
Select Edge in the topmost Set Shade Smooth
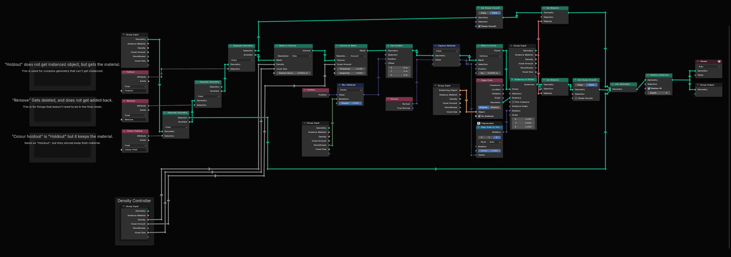[483, 13]
